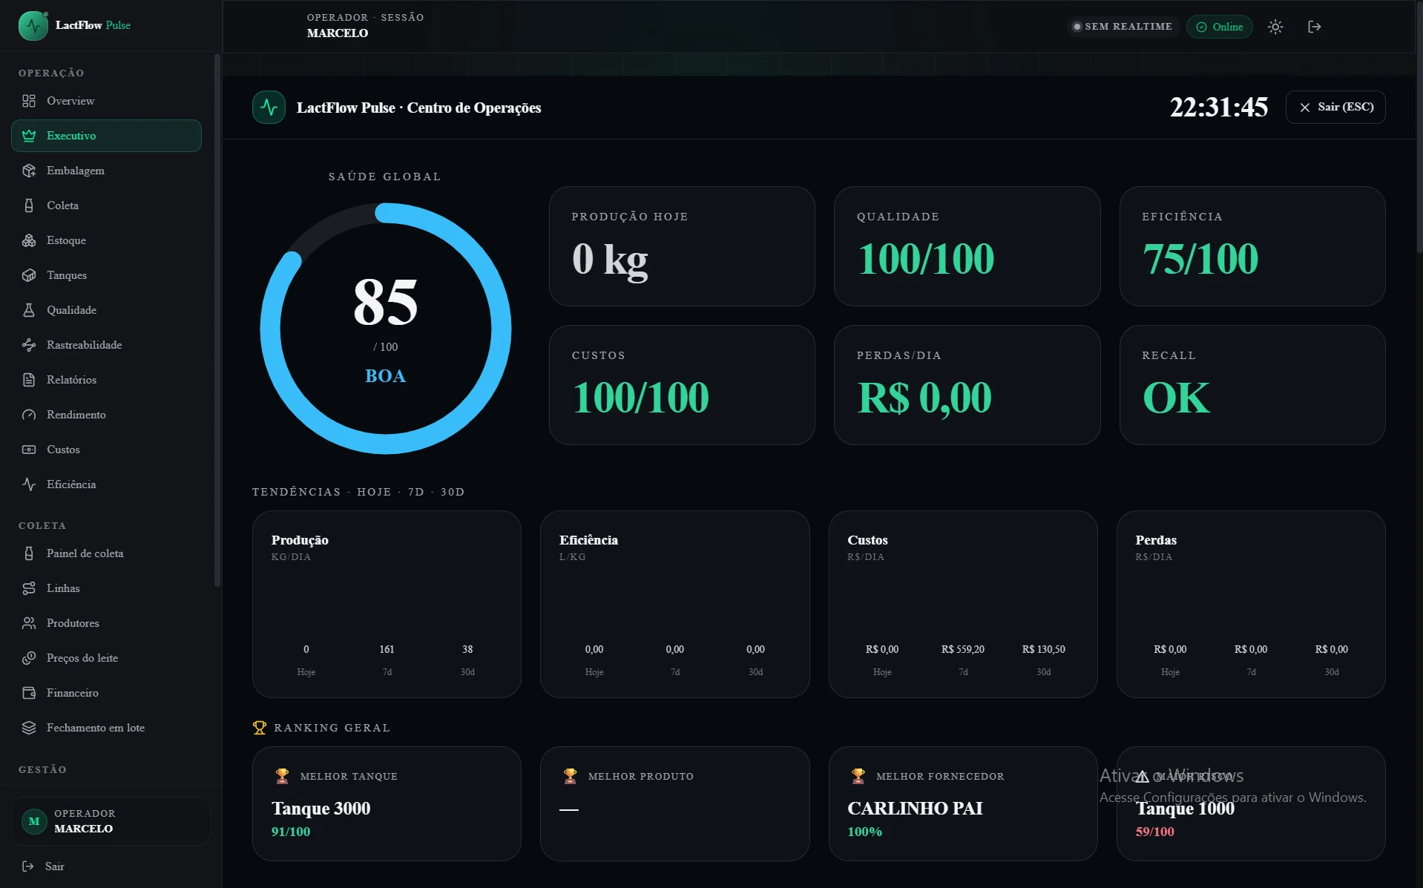Screen dimensions: 1423x888
Task: Go to the Estoque page
Action: click(106, 240)
